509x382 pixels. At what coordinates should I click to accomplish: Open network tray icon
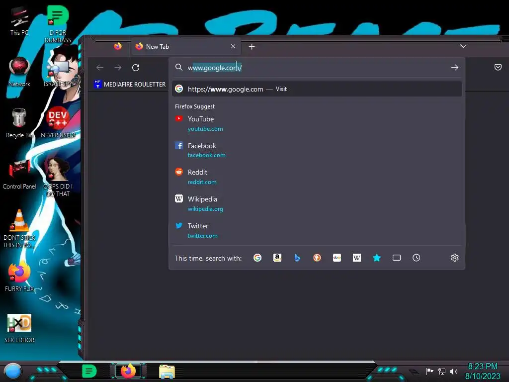pos(442,371)
